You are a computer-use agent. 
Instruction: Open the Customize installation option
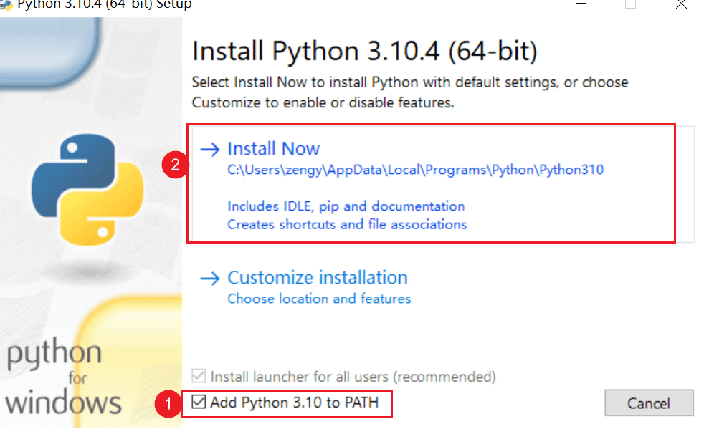click(317, 278)
